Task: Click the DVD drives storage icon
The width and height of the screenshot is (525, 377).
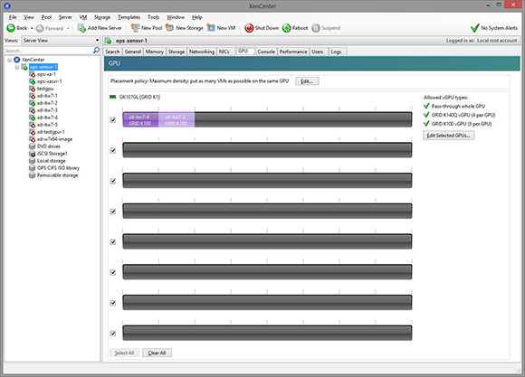Action: [33, 146]
